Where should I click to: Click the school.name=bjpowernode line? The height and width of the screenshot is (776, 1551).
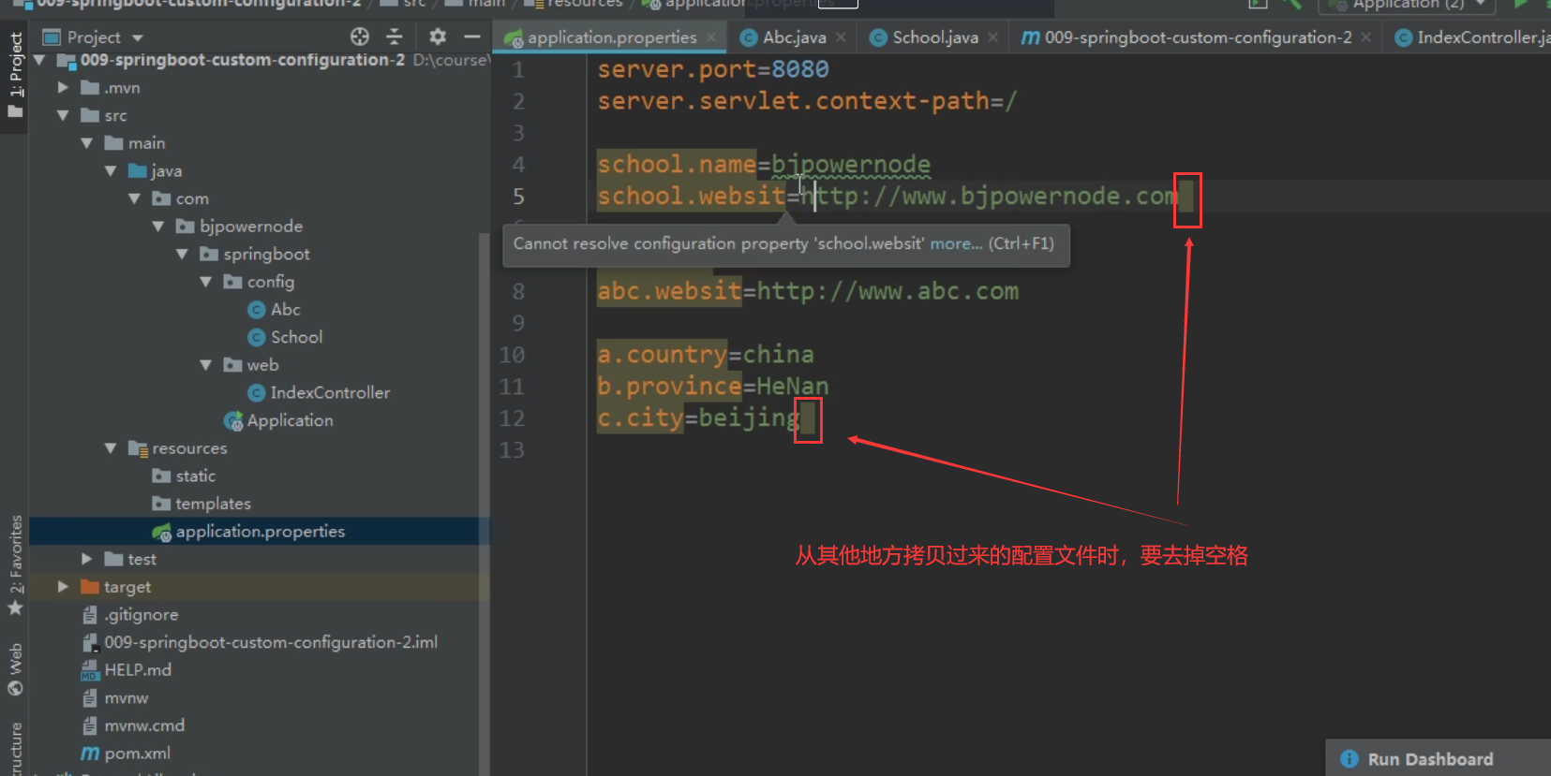click(764, 165)
